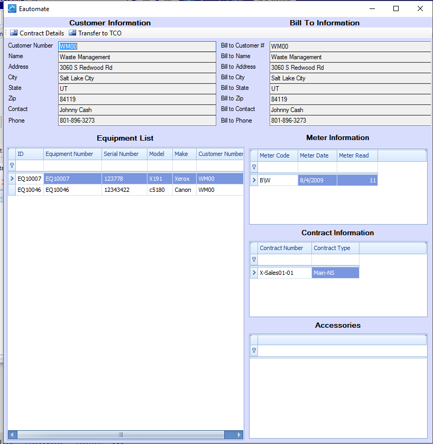Sort by Model column header

click(160, 154)
